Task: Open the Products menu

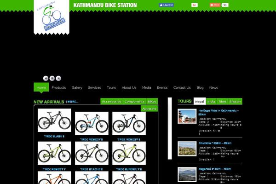Action: pos(59,87)
